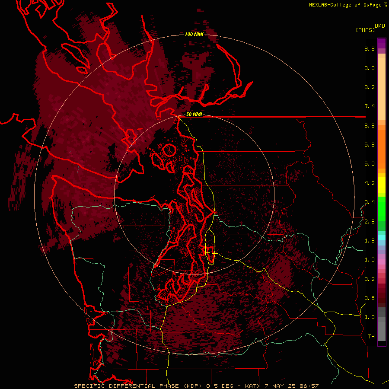Click the 7 MAY 25 date in the caption
The width and height of the screenshot is (389, 389).
tap(281, 386)
